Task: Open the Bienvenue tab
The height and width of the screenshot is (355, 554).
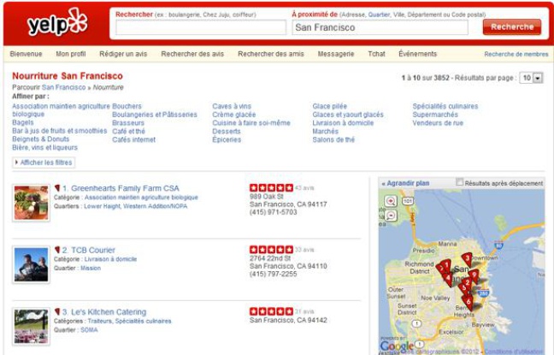Action: (26, 54)
